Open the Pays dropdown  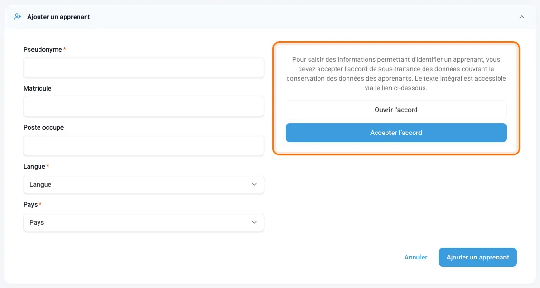point(144,222)
